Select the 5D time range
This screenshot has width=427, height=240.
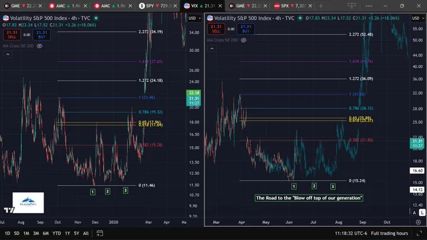point(16,233)
